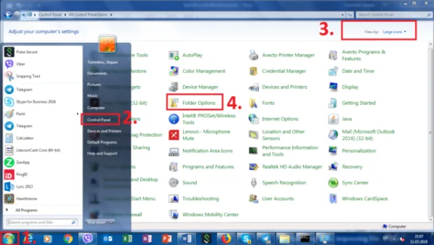Open the Shut down options arrow
The width and height of the screenshot is (434, 245).
[111, 222]
